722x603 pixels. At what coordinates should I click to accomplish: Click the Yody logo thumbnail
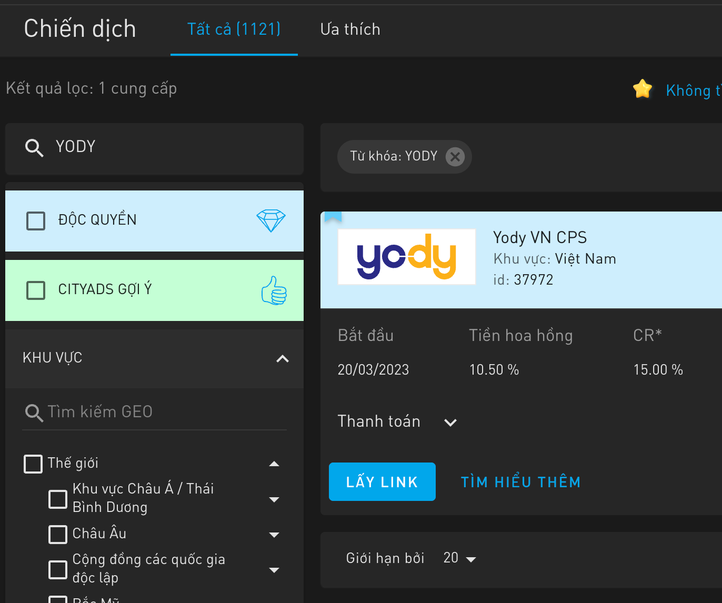(x=406, y=257)
